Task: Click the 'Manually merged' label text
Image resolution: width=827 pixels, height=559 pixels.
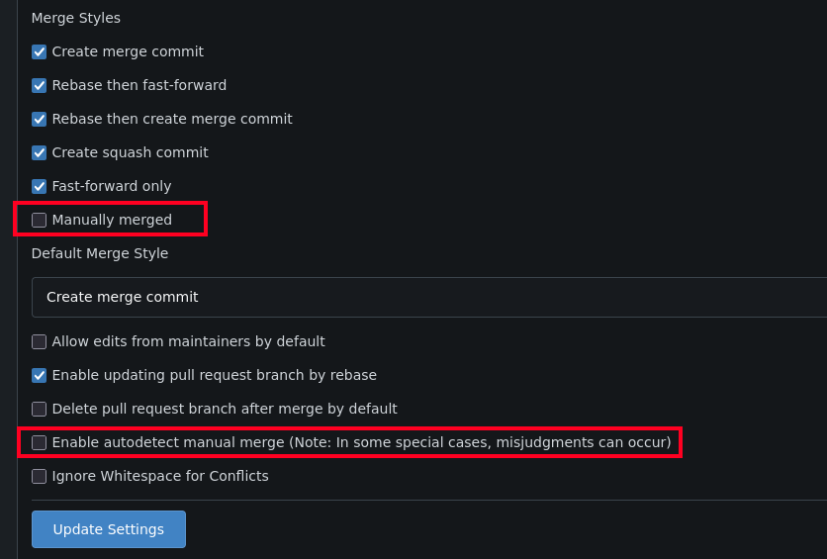Action: (x=112, y=220)
